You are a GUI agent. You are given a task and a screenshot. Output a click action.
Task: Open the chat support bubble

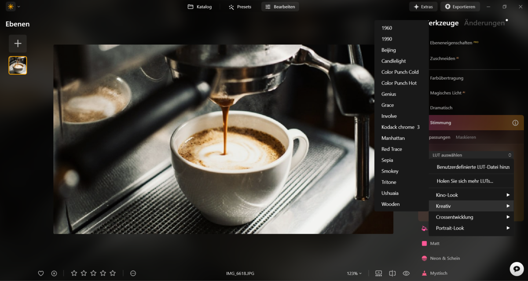pyautogui.click(x=517, y=269)
